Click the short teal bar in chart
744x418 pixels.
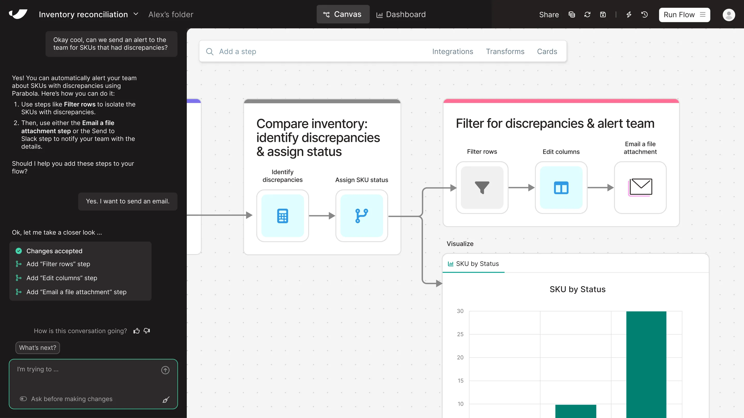coord(576,411)
